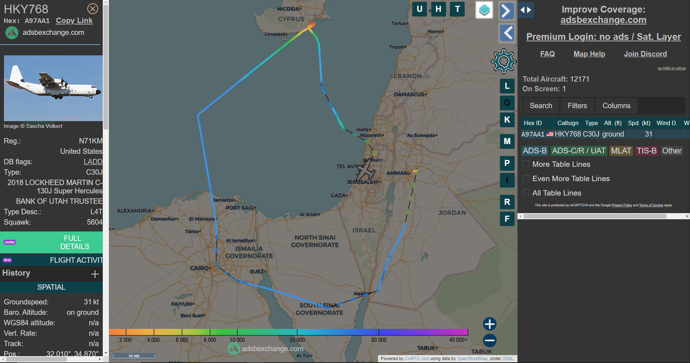Toggle the K map button
This screenshot has width=690, height=363.
point(507,120)
